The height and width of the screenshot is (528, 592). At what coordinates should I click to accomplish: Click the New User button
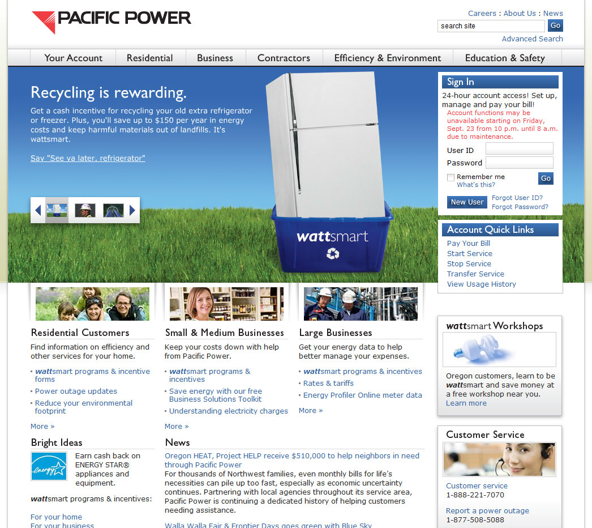(467, 202)
